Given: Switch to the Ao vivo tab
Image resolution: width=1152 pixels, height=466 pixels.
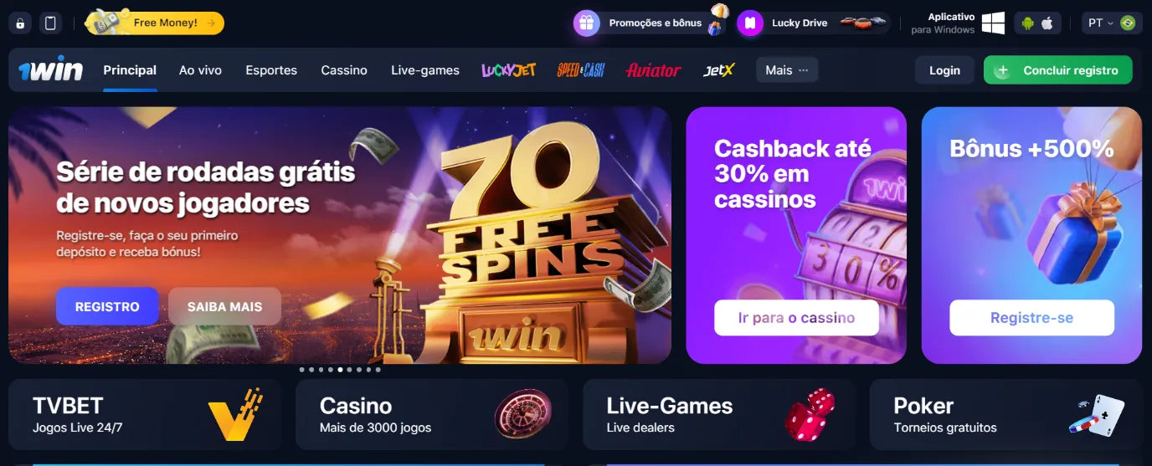Looking at the screenshot, I should (x=200, y=70).
